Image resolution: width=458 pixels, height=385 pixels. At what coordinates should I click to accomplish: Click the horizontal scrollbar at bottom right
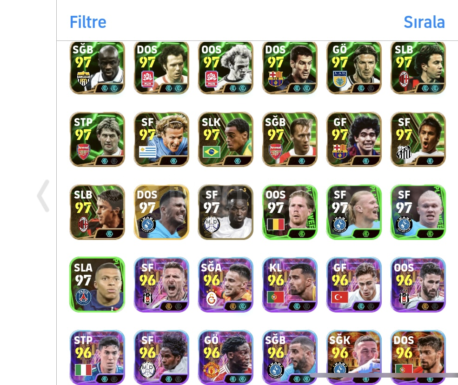click(384, 375)
